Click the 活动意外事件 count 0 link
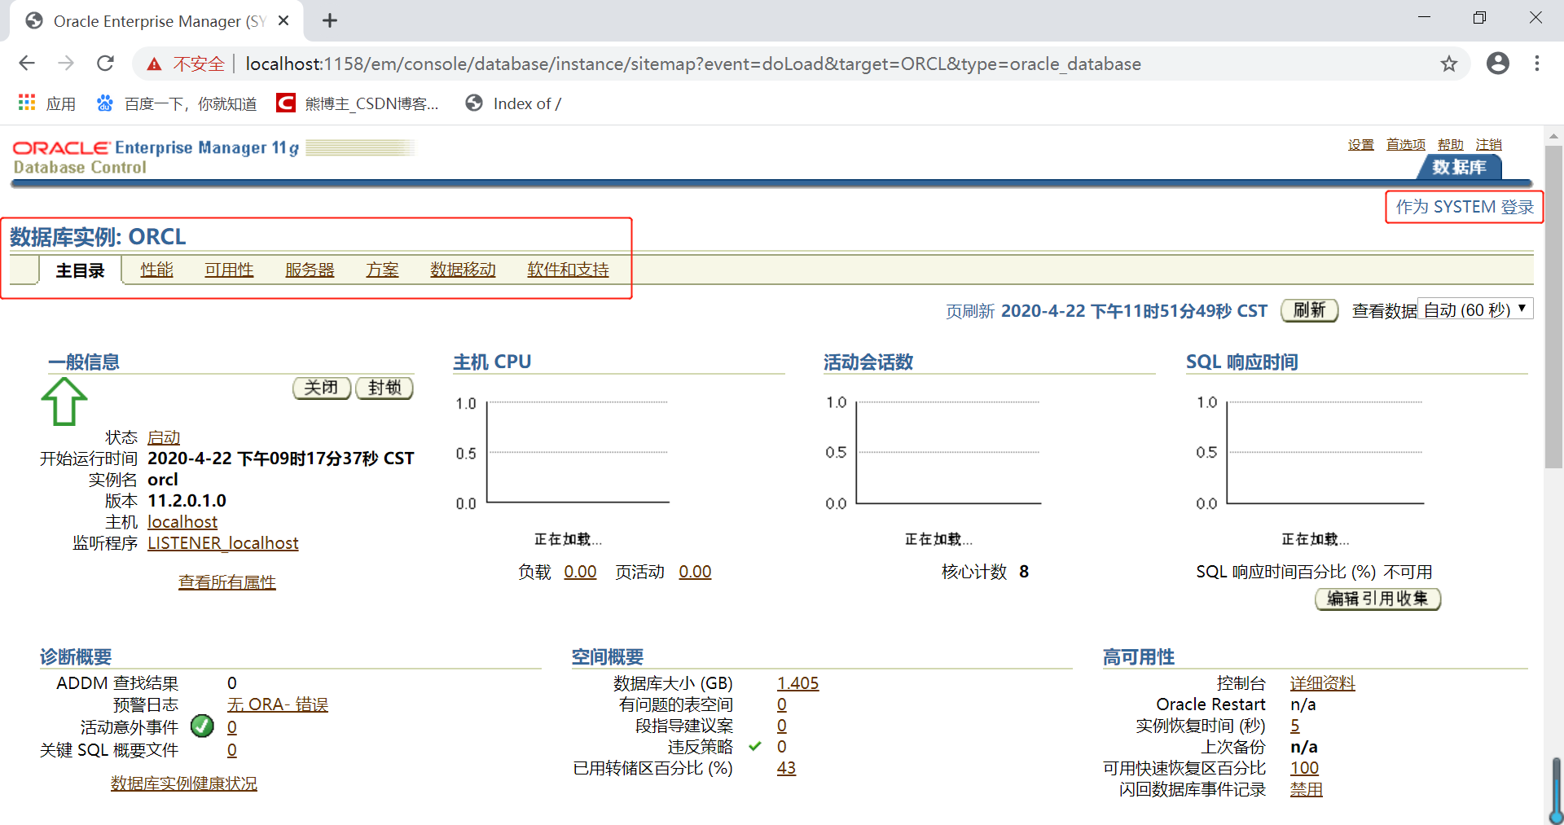The image size is (1564, 825). tap(232, 727)
